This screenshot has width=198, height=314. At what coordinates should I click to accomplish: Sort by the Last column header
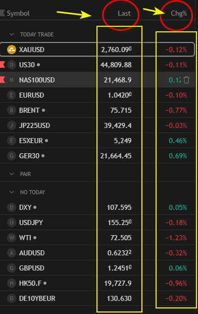[124, 13]
